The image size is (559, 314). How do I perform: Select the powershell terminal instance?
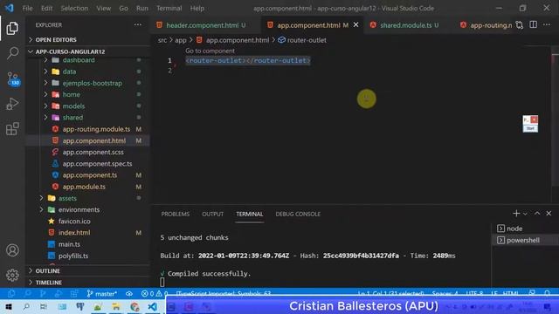[525, 240]
